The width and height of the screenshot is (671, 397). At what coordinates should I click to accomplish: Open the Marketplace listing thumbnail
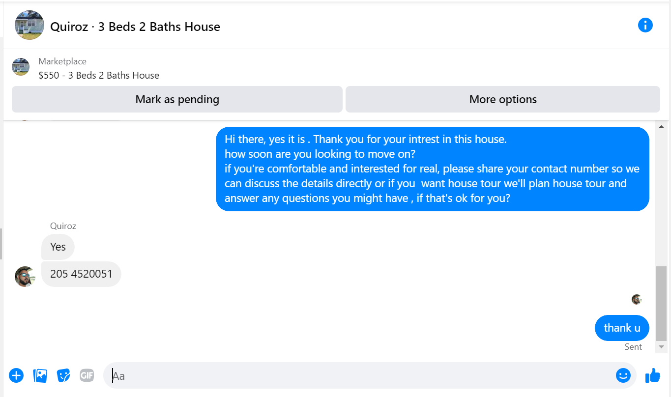[x=21, y=67]
